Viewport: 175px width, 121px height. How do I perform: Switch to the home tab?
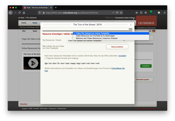(x=24, y=23)
